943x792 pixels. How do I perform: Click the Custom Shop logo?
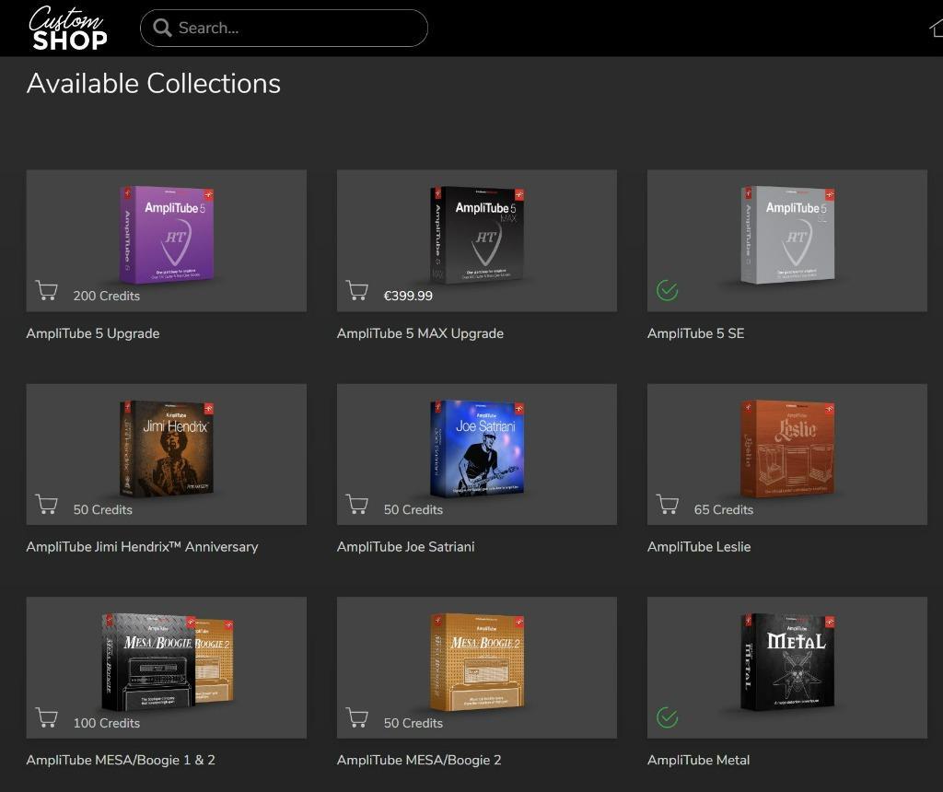[x=68, y=29]
